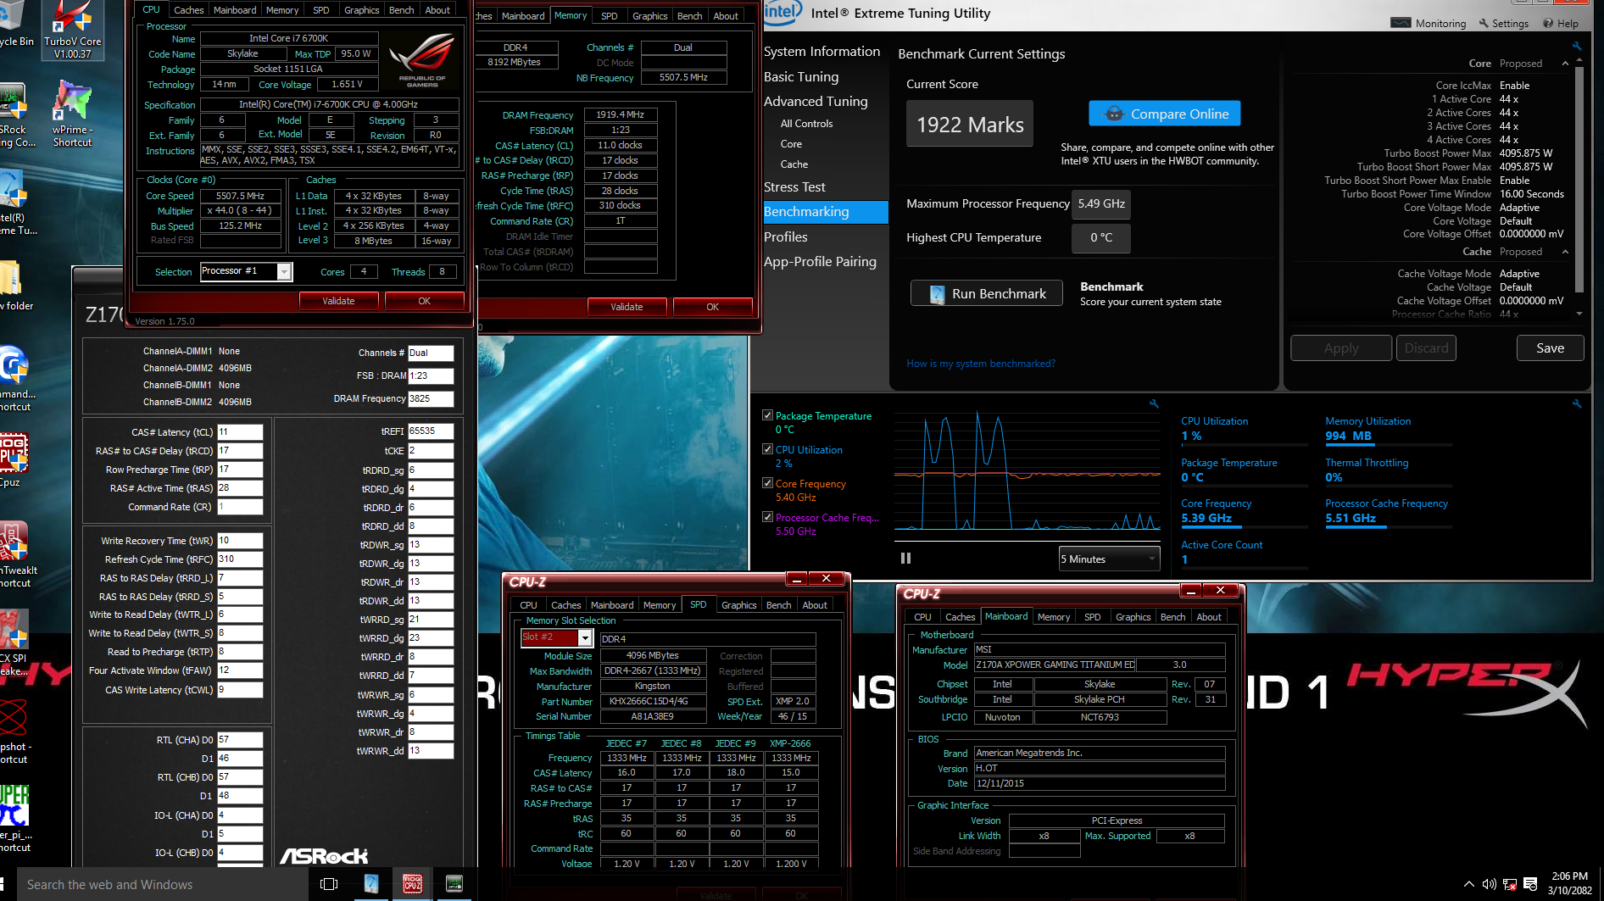Open SPD tab in CPU-Z Memory window
Image resolution: width=1604 pixels, height=901 pixels.
pos(609,16)
